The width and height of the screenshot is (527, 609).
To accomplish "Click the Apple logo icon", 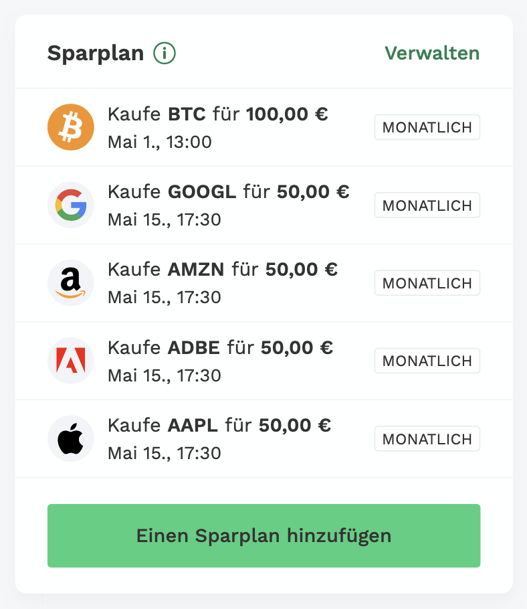I will tap(71, 439).
